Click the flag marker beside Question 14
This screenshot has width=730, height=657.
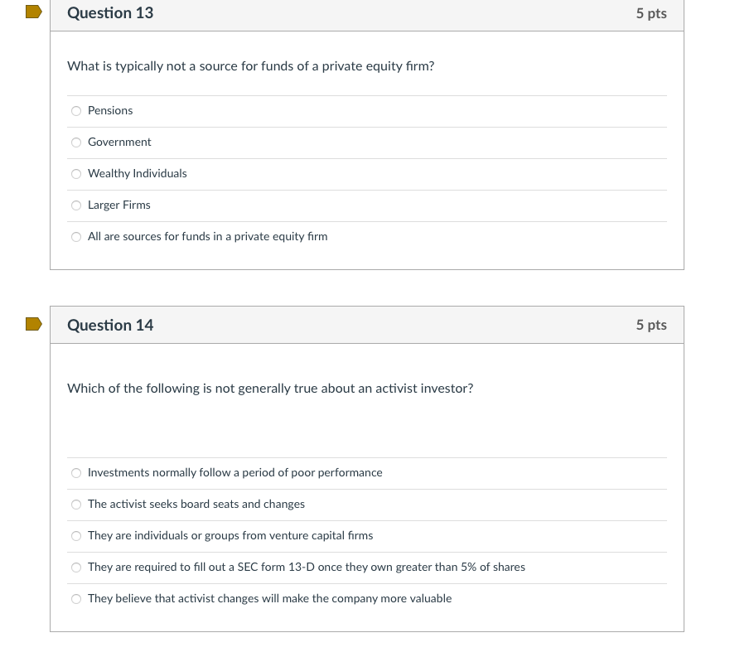(33, 323)
